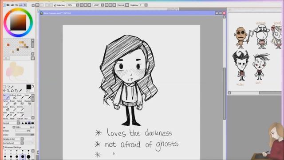Click the canvas vertical scrollbar thumb
The image size is (284, 160).
point(225,94)
